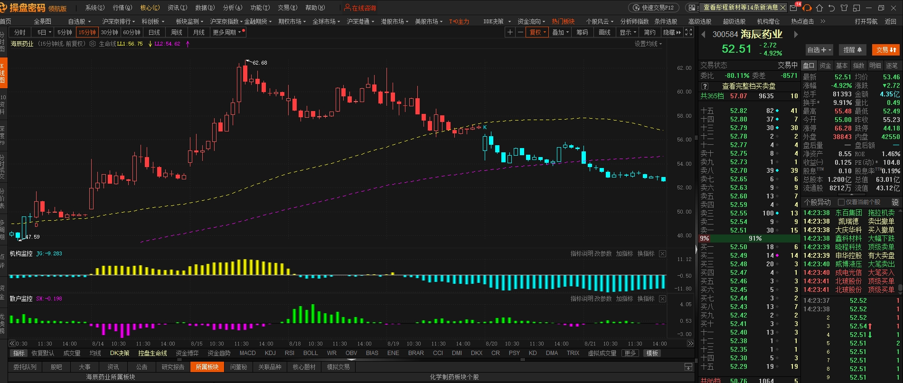Zoom in chart with the plus button
This screenshot has height=383, width=903.
click(x=510, y=32)
